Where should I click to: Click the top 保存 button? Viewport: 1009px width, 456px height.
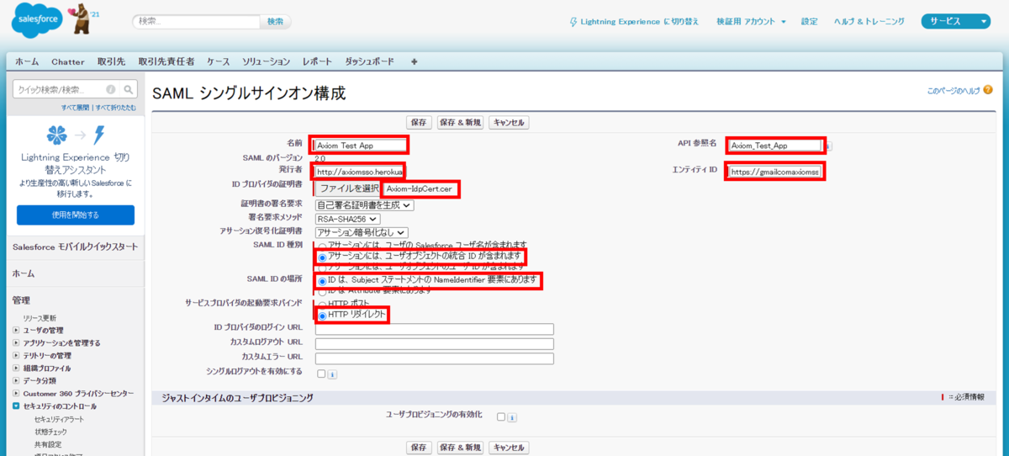click(x=420, y=123)
